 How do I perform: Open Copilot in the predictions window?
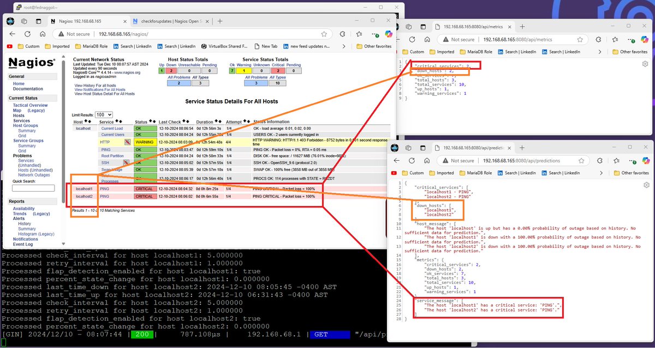click(x=646, y=161)
